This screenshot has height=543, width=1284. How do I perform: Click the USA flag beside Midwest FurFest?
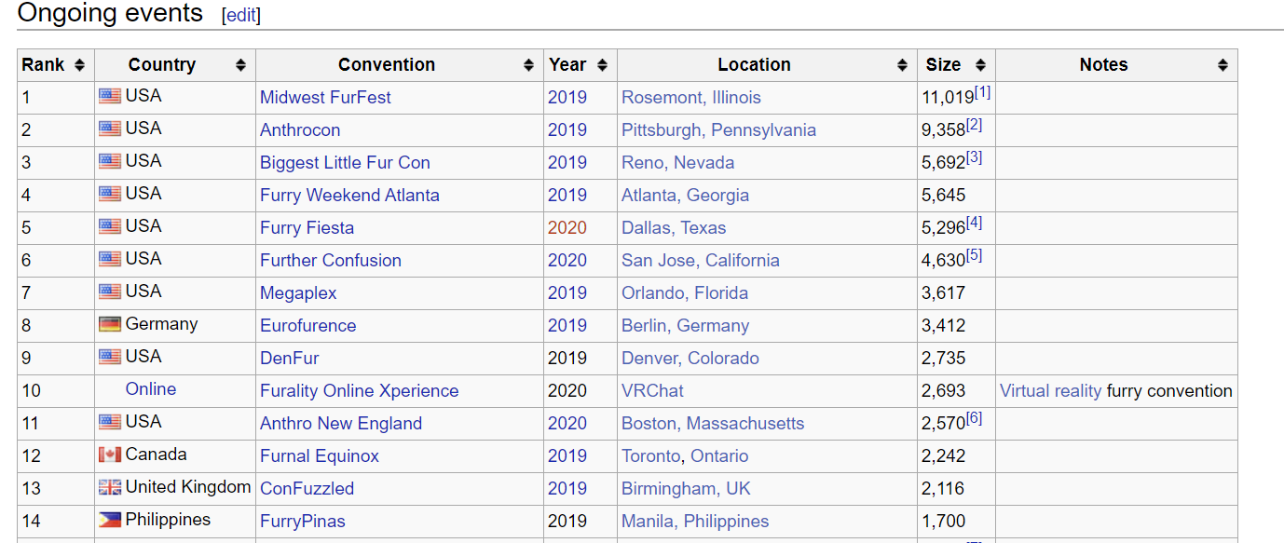tap(110, 96)
